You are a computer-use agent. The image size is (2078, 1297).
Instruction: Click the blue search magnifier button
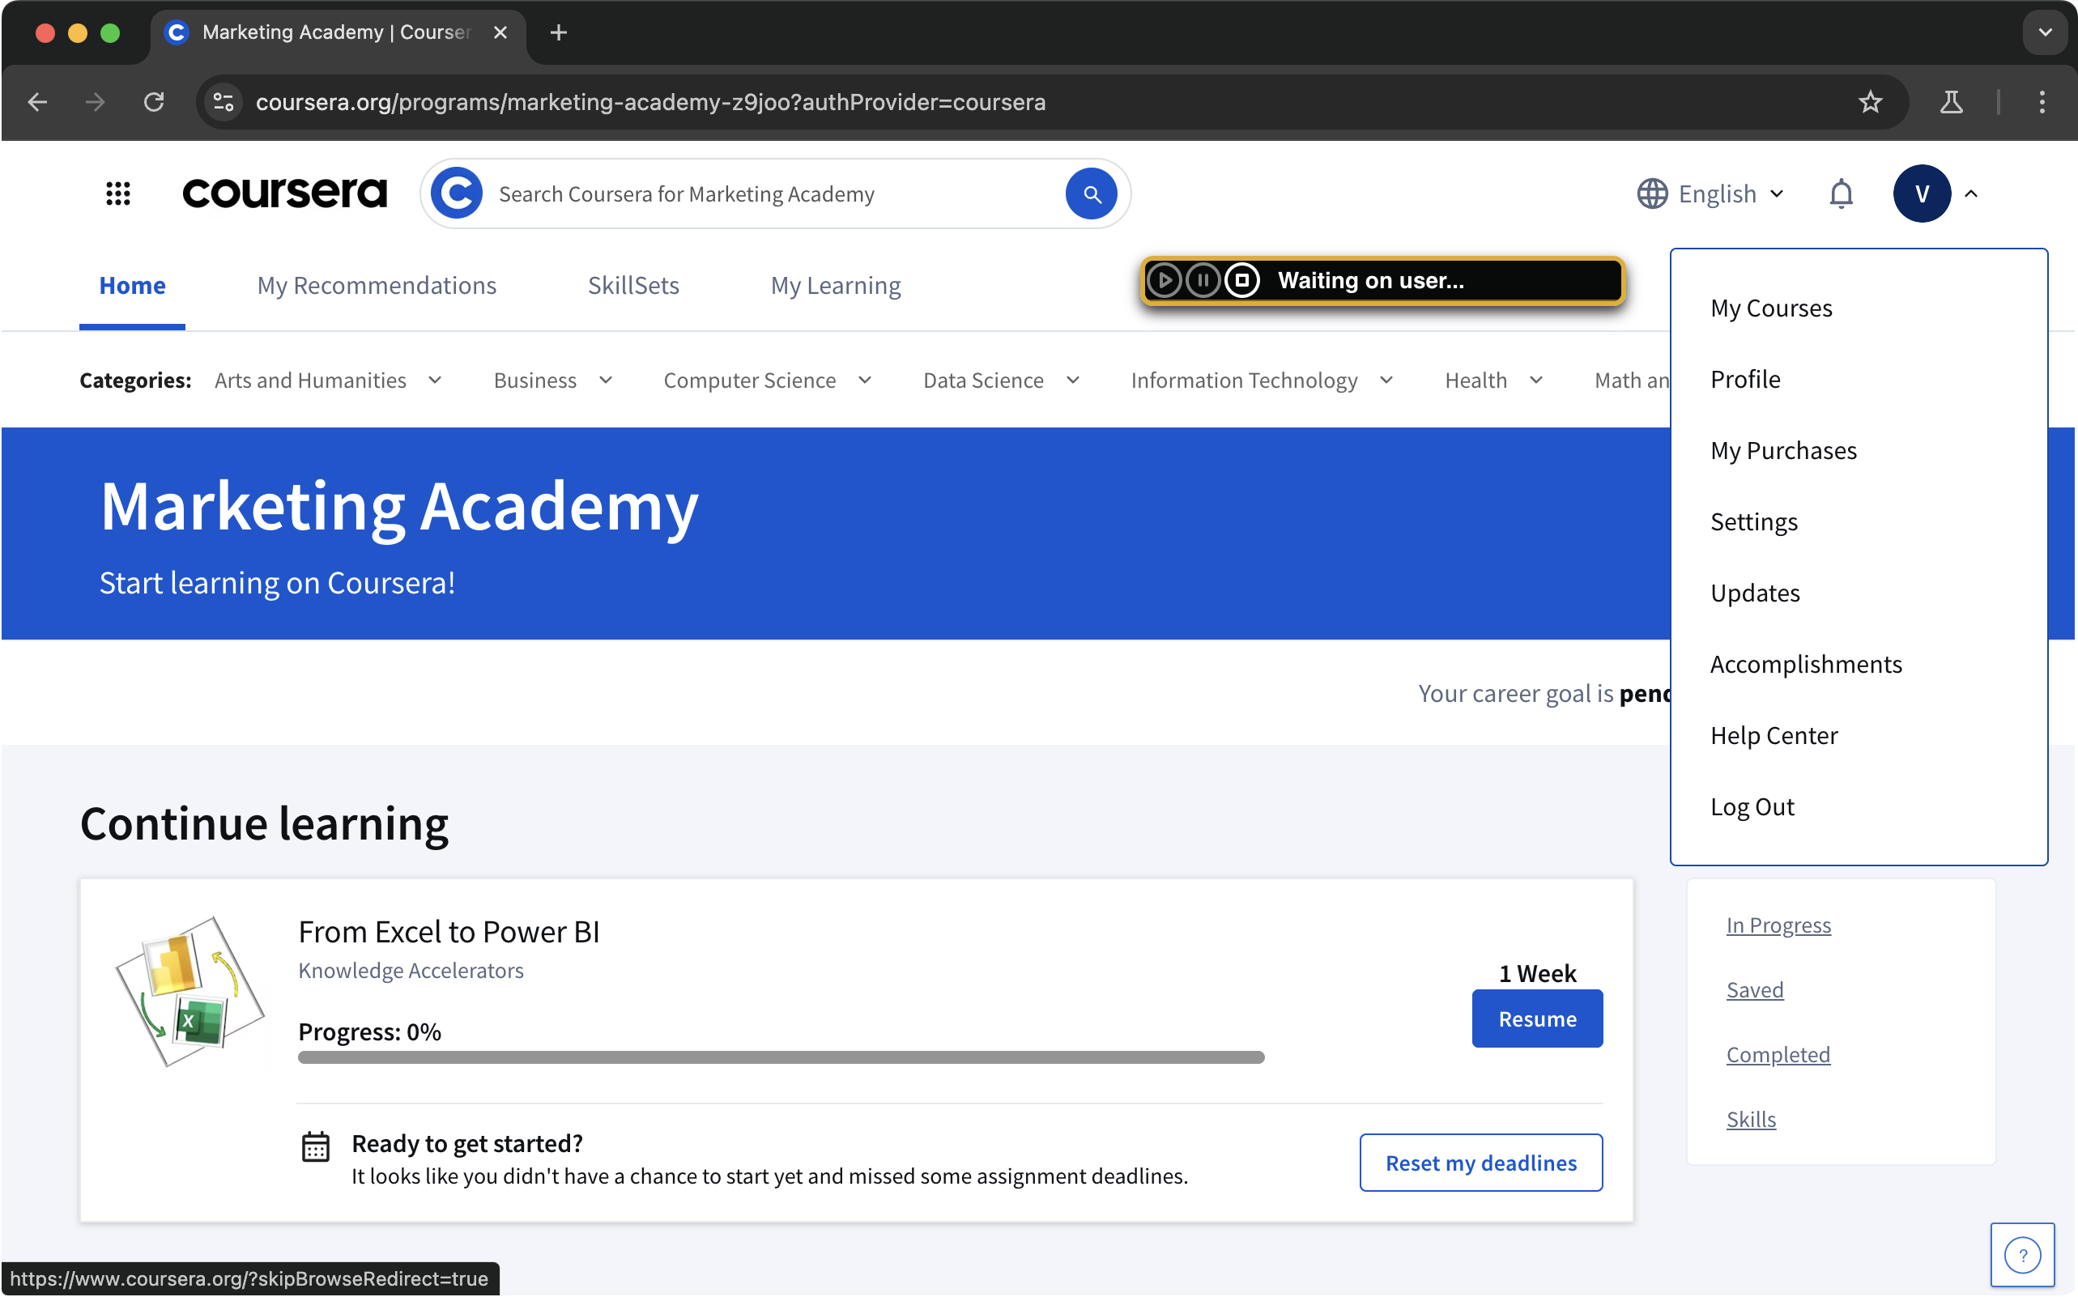pyautogui.click(x=1091, y=193)
